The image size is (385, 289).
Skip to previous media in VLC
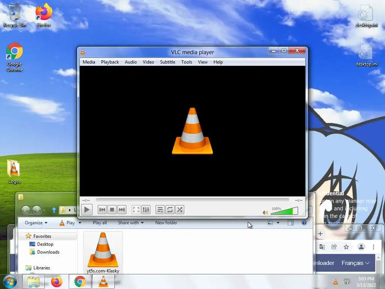tap(102, 210)
